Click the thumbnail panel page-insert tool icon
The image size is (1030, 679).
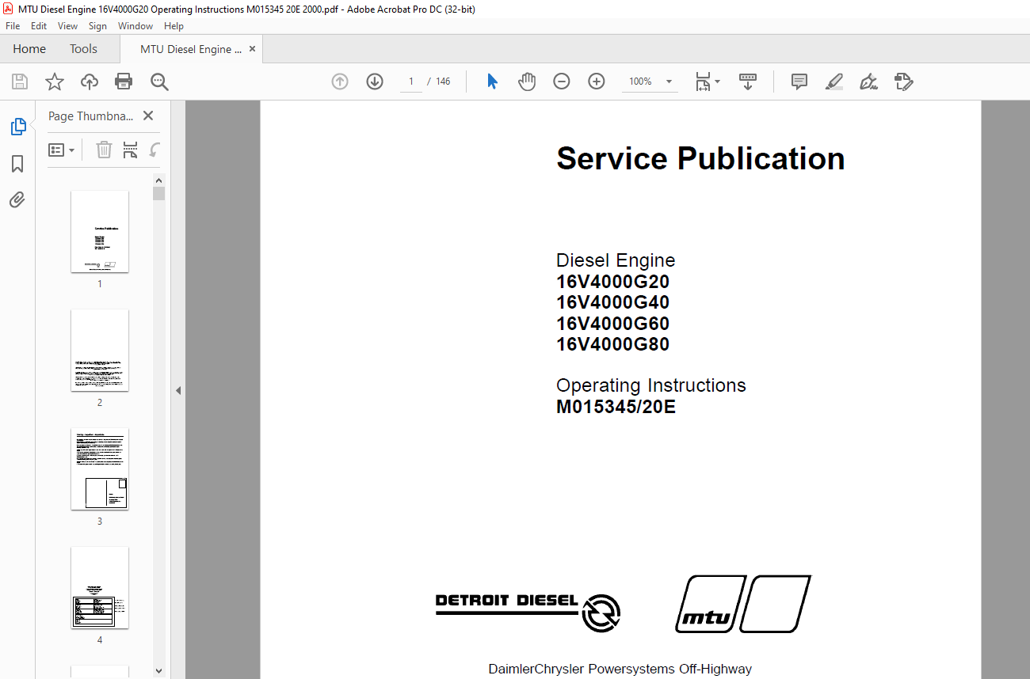pos(131,150)
